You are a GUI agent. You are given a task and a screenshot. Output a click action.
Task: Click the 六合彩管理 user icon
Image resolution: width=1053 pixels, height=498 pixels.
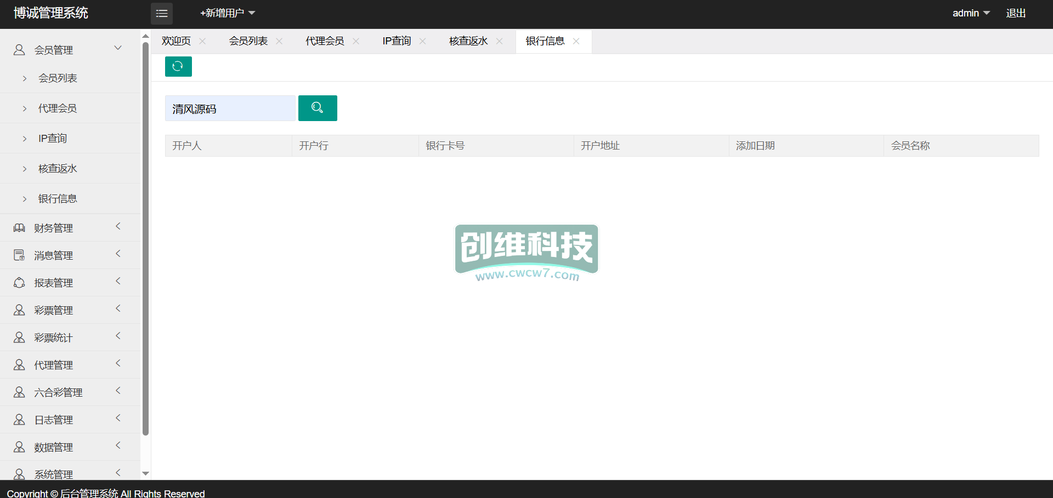[x=19, y=392]
